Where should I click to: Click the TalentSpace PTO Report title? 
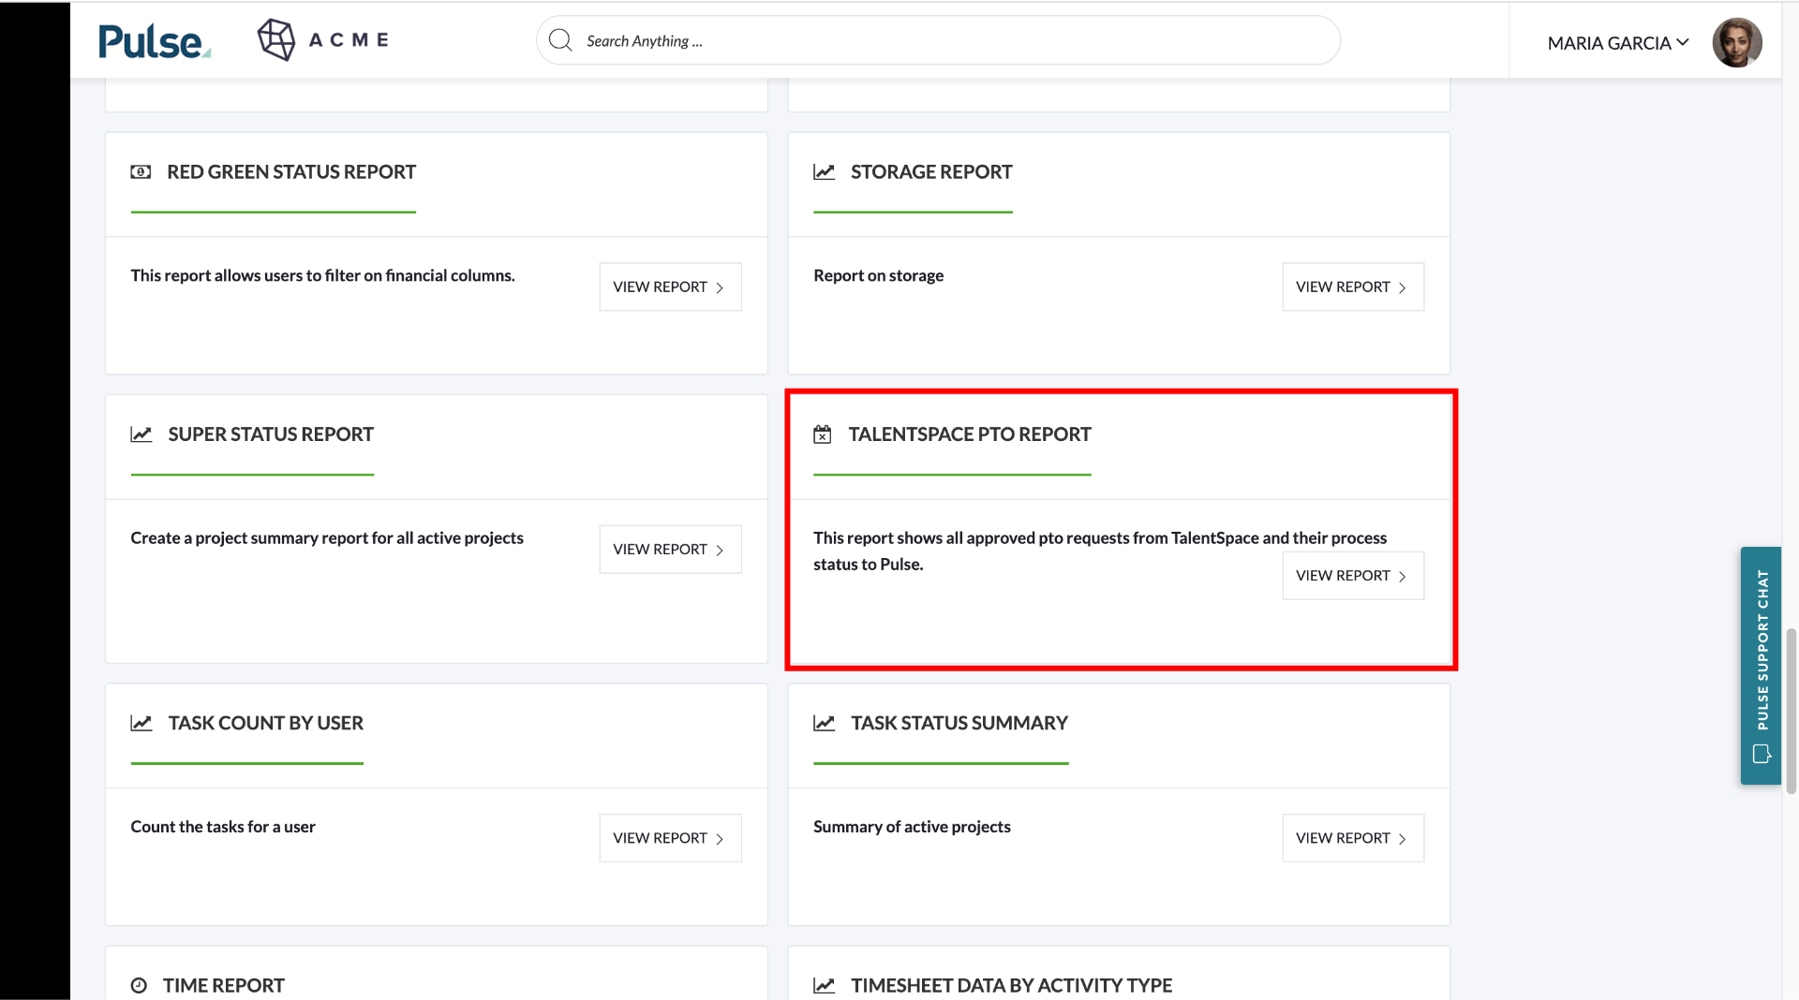click(x=970, y=434)
